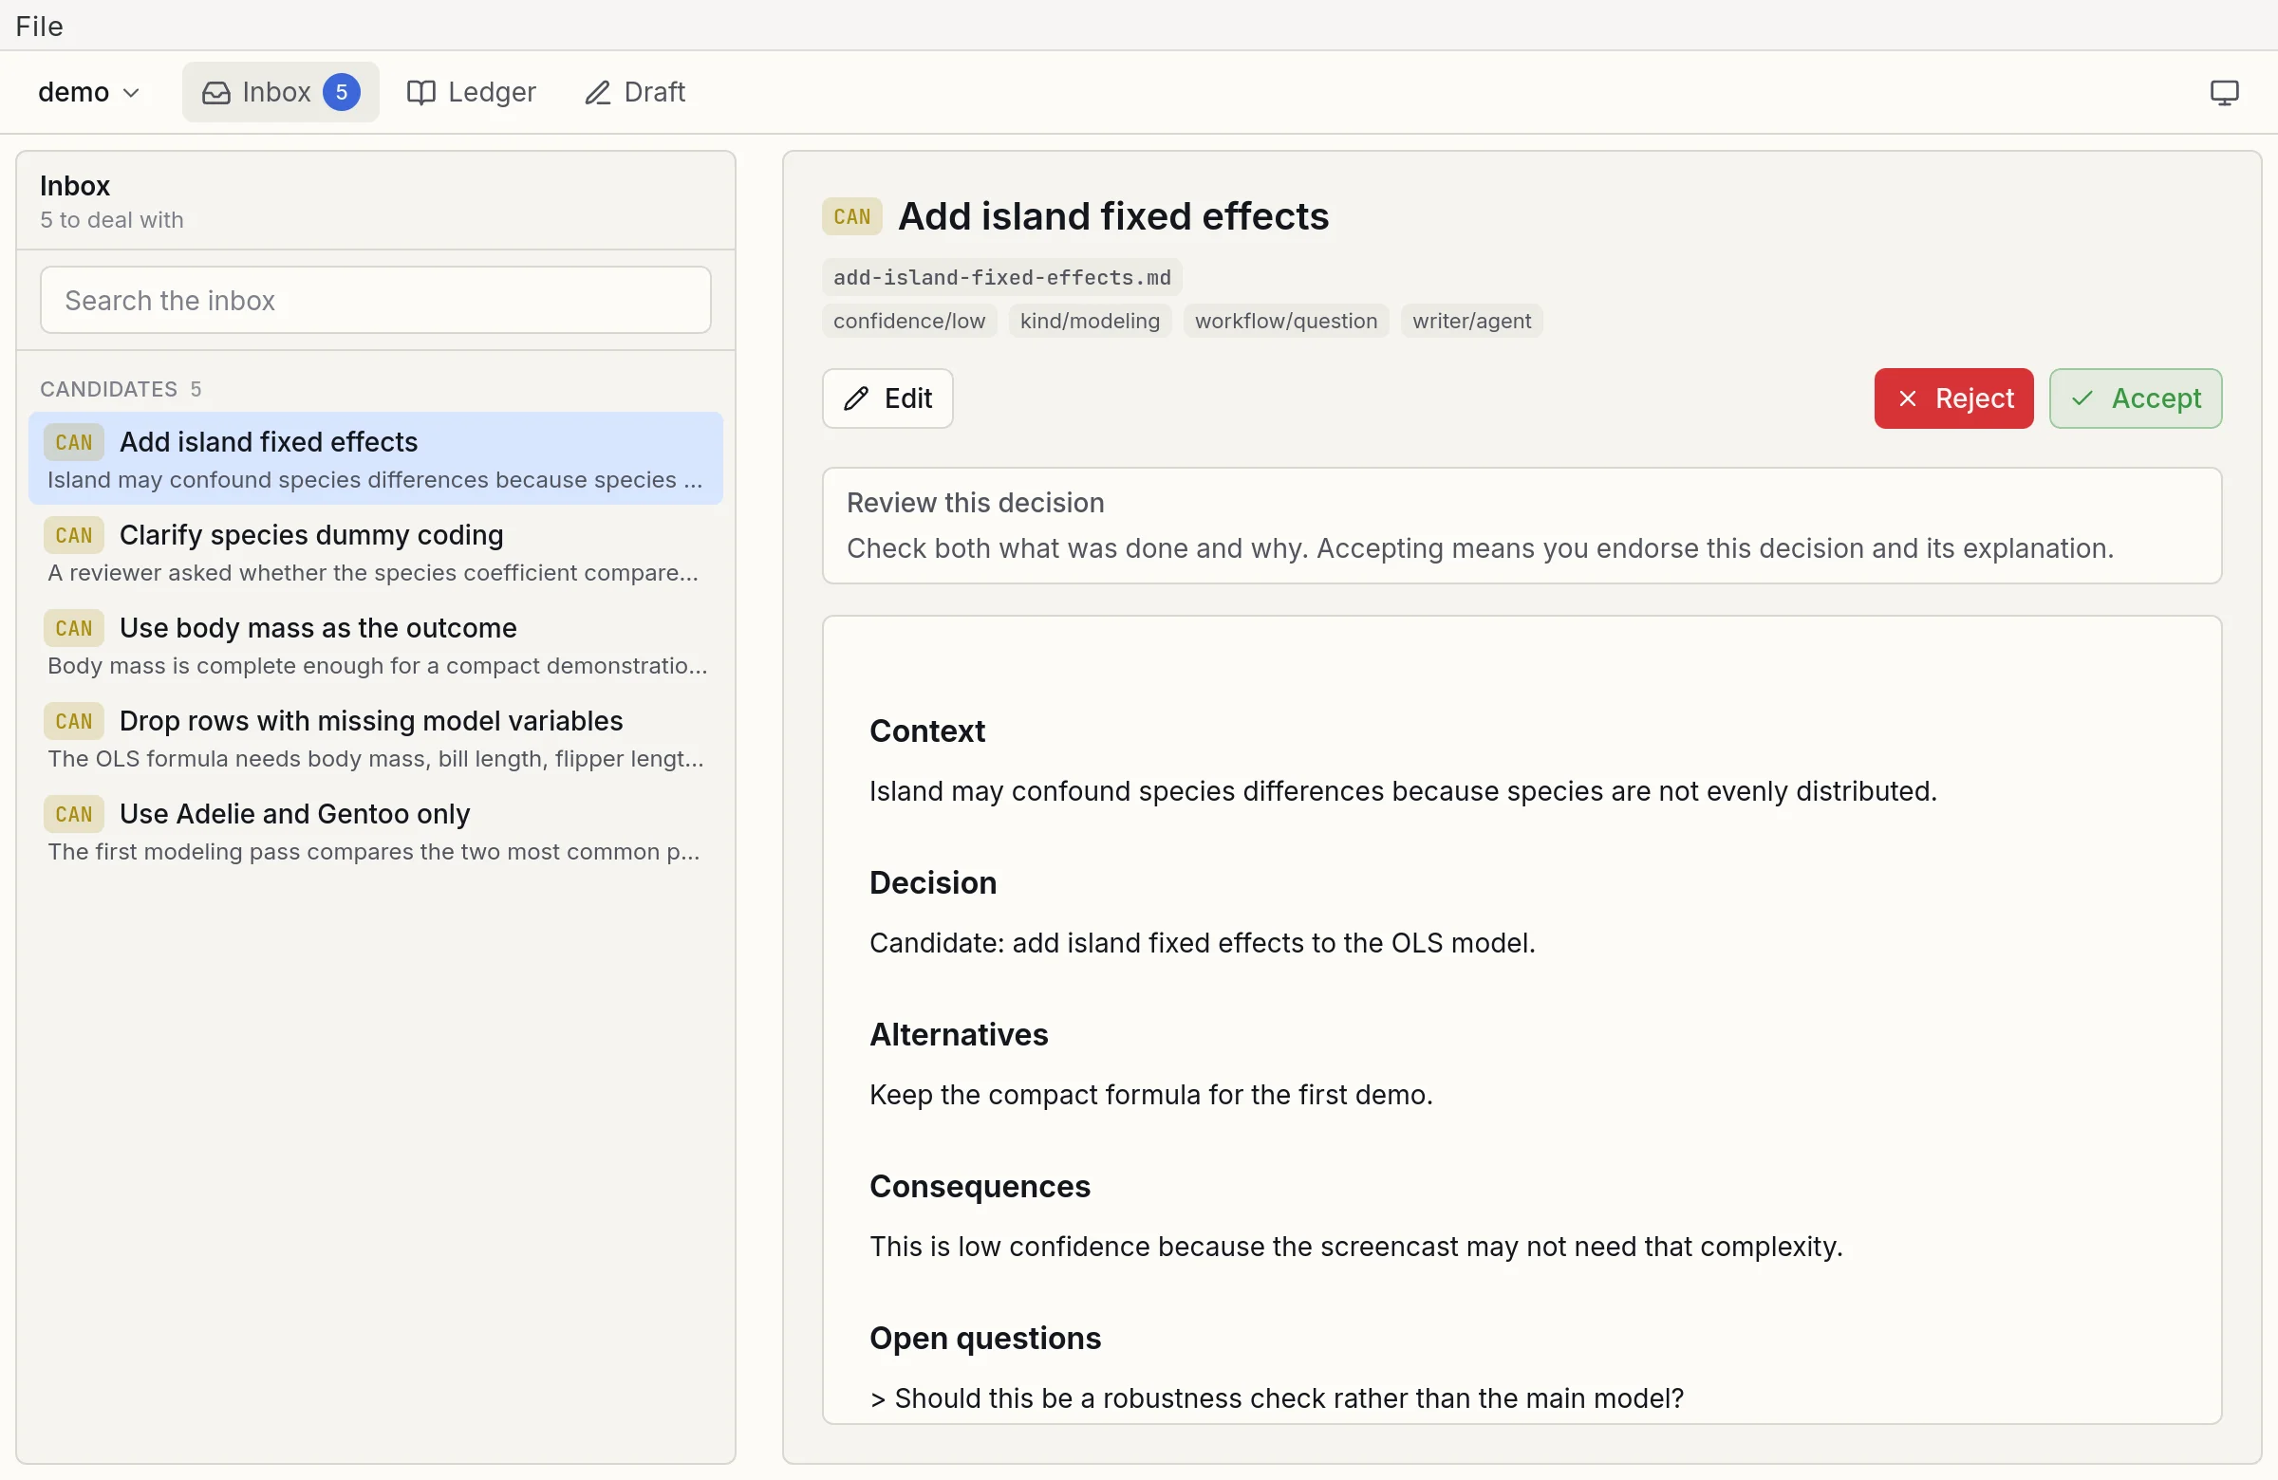Click the workflow/question tag
This screenshot has width=2278, height=1480.
pos(1285,321)
